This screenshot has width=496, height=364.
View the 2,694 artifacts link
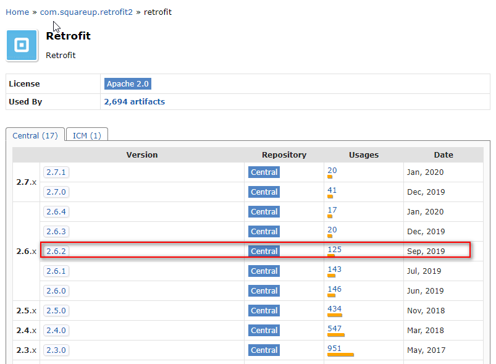135,101
